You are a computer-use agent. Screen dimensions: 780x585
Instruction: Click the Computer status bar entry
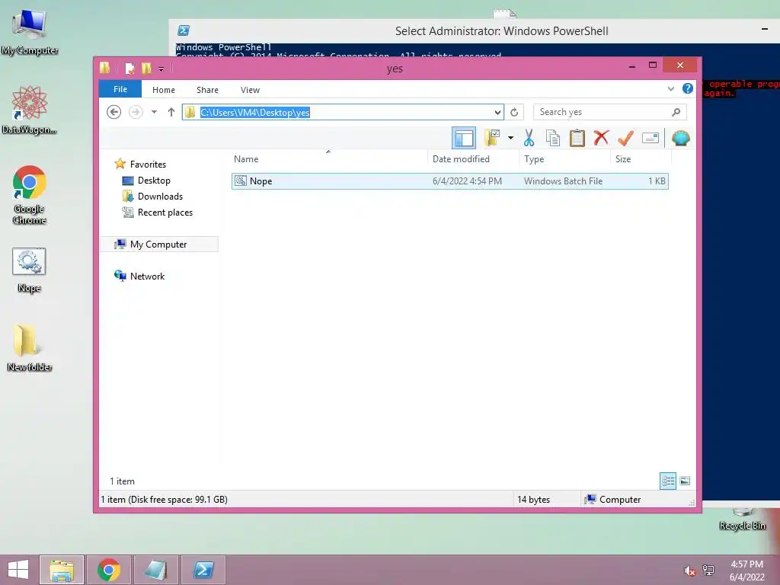[612, 500]
